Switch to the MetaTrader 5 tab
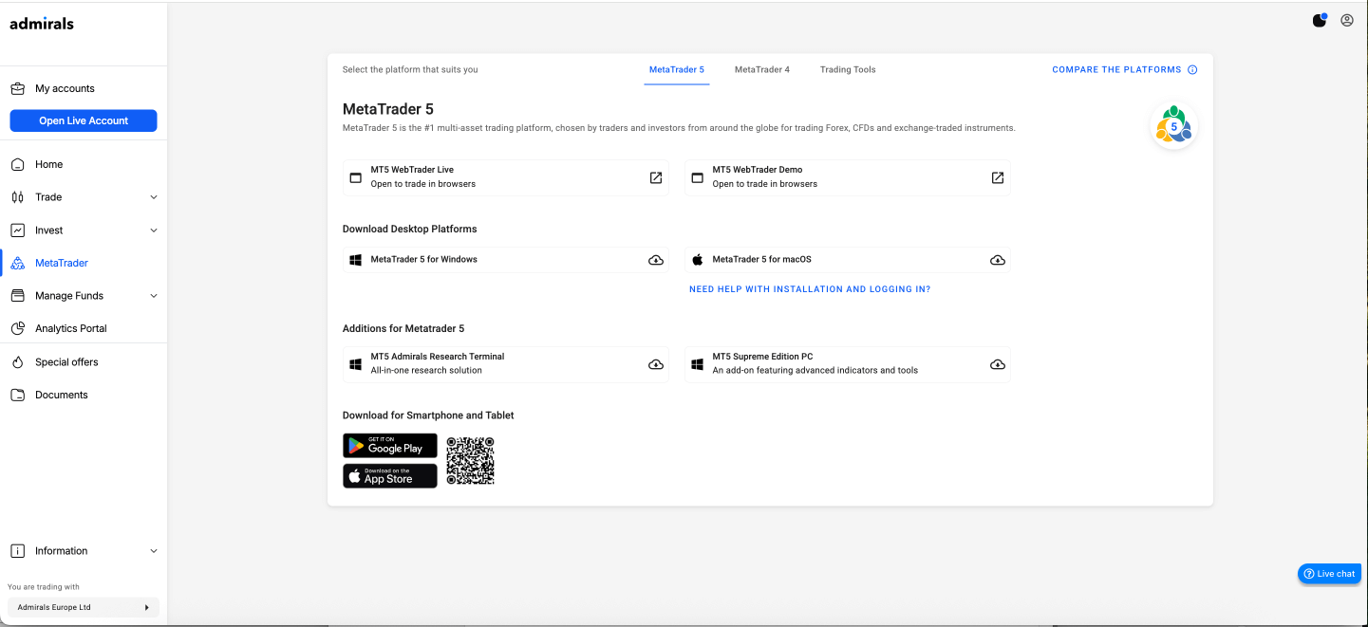The height and width of the screenshot is (627, 1368). pos(677,70)
